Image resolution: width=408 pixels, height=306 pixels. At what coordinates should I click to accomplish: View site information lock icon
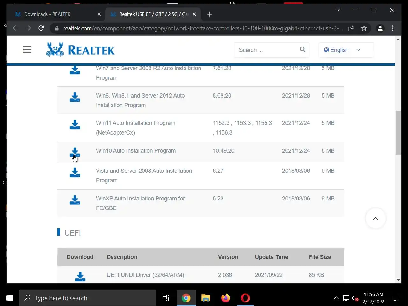pos(57,28)
